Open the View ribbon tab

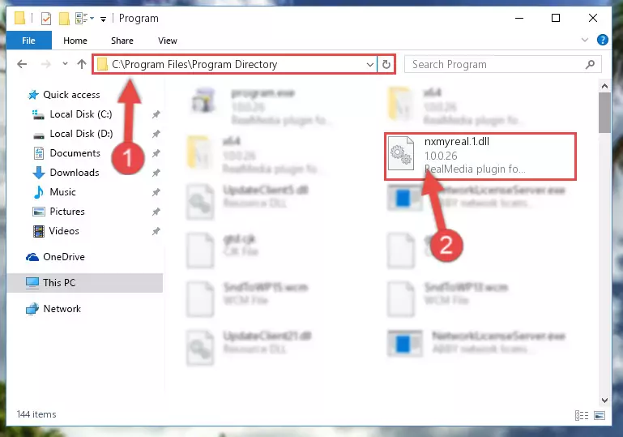(167, 41)
